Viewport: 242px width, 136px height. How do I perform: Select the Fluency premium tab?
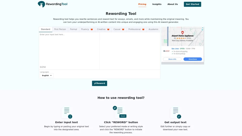pyautogui.click(x=87, y=29)
